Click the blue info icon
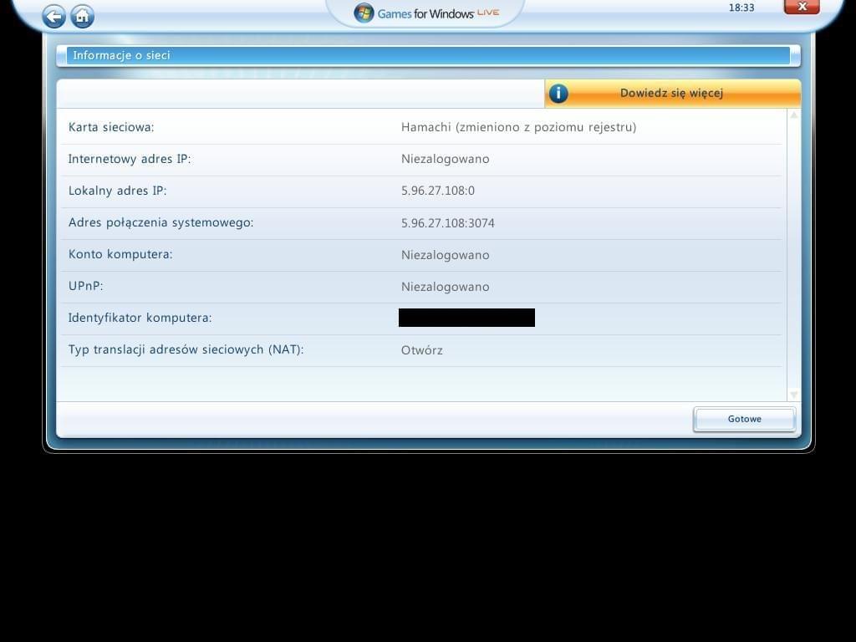The height and width of the screenshot is (642, 856). 558,94
